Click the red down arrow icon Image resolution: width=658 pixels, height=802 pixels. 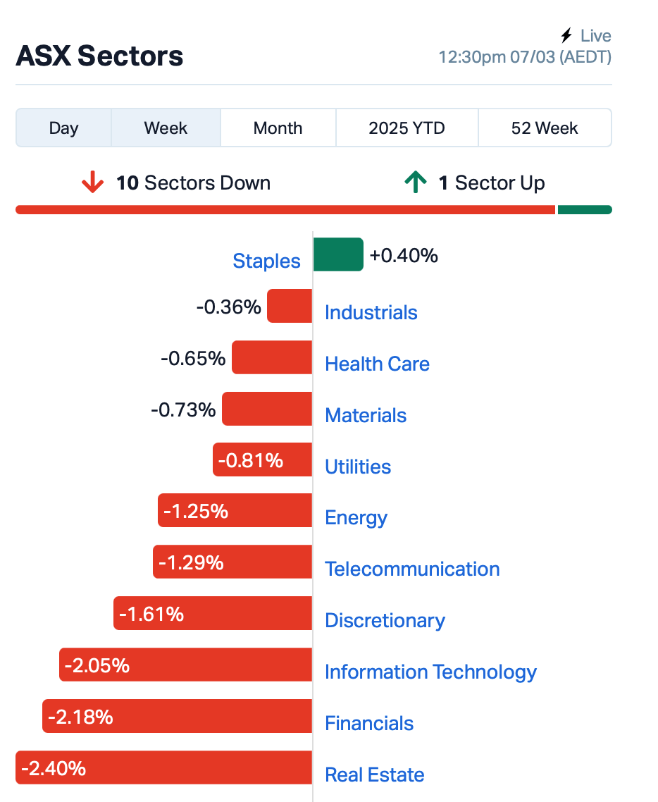click(x=92, y=183)
